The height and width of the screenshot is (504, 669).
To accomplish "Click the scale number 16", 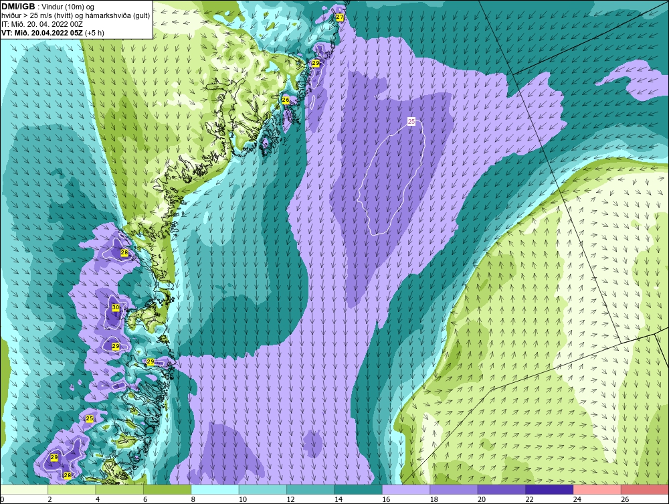I will (386, 499).
